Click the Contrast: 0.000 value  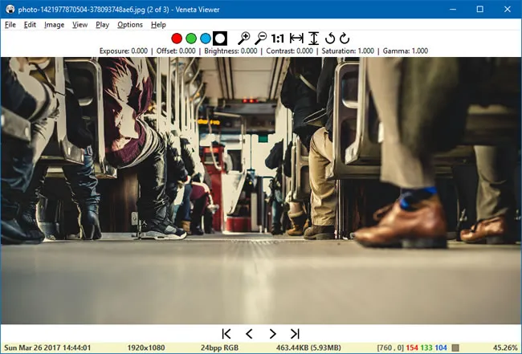coord(290,51)
